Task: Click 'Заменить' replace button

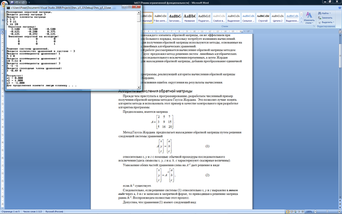Action: click(325, 18)
